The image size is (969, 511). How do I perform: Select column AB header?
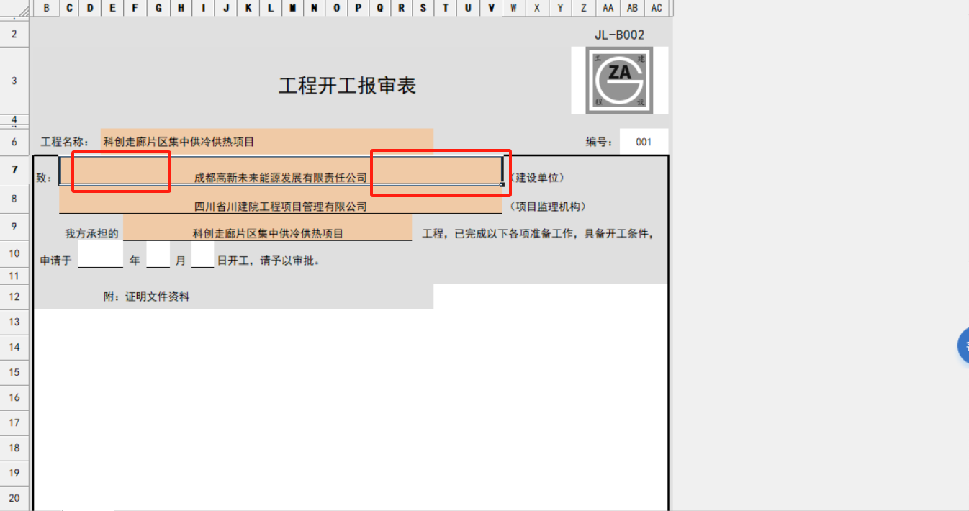[x=632, y=8]
